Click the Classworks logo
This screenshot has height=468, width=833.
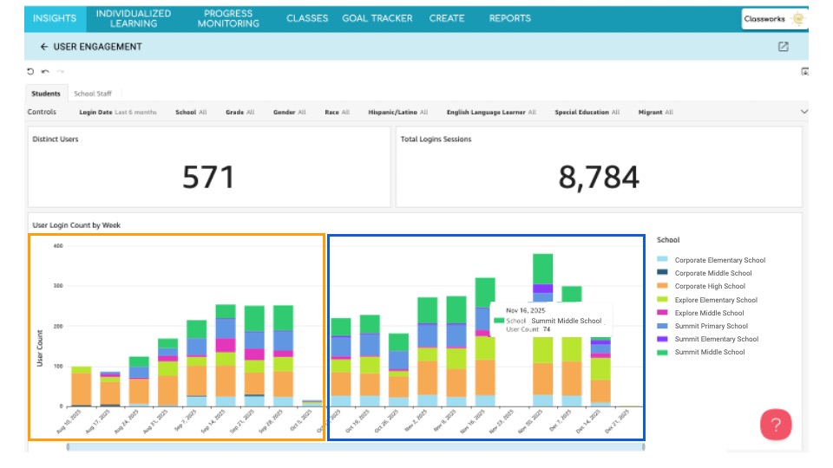(x=774, y=18)
